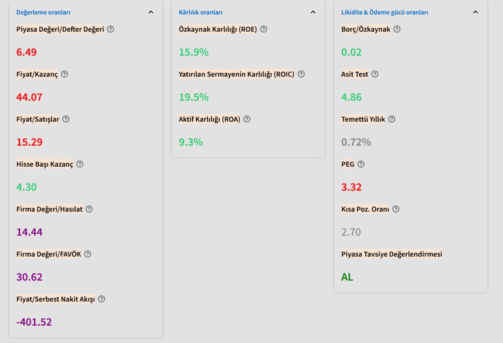Open help icon beside Fiyat/Satışlar
The width and height of the screenshot is (503, 343).
(66, 119)
